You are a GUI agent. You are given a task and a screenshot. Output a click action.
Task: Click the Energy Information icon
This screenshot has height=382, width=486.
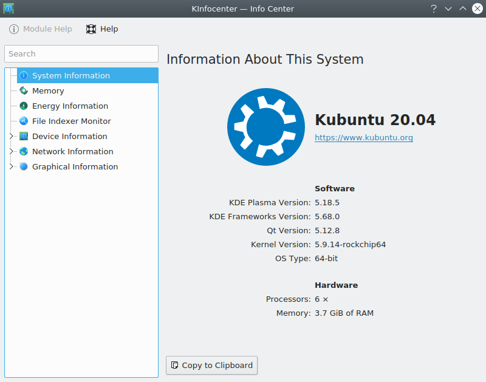click(24, 106)
